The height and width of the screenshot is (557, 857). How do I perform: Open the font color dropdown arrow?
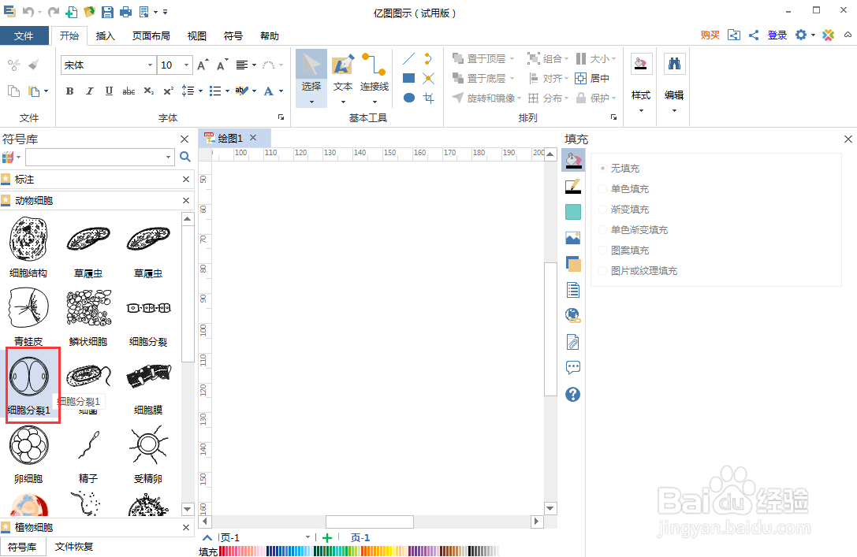[280, 91]
